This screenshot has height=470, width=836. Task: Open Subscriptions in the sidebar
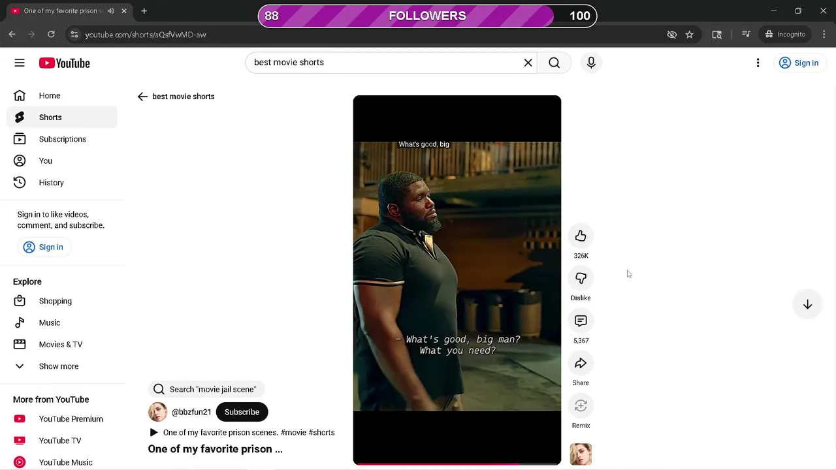(x=62, y=139)
